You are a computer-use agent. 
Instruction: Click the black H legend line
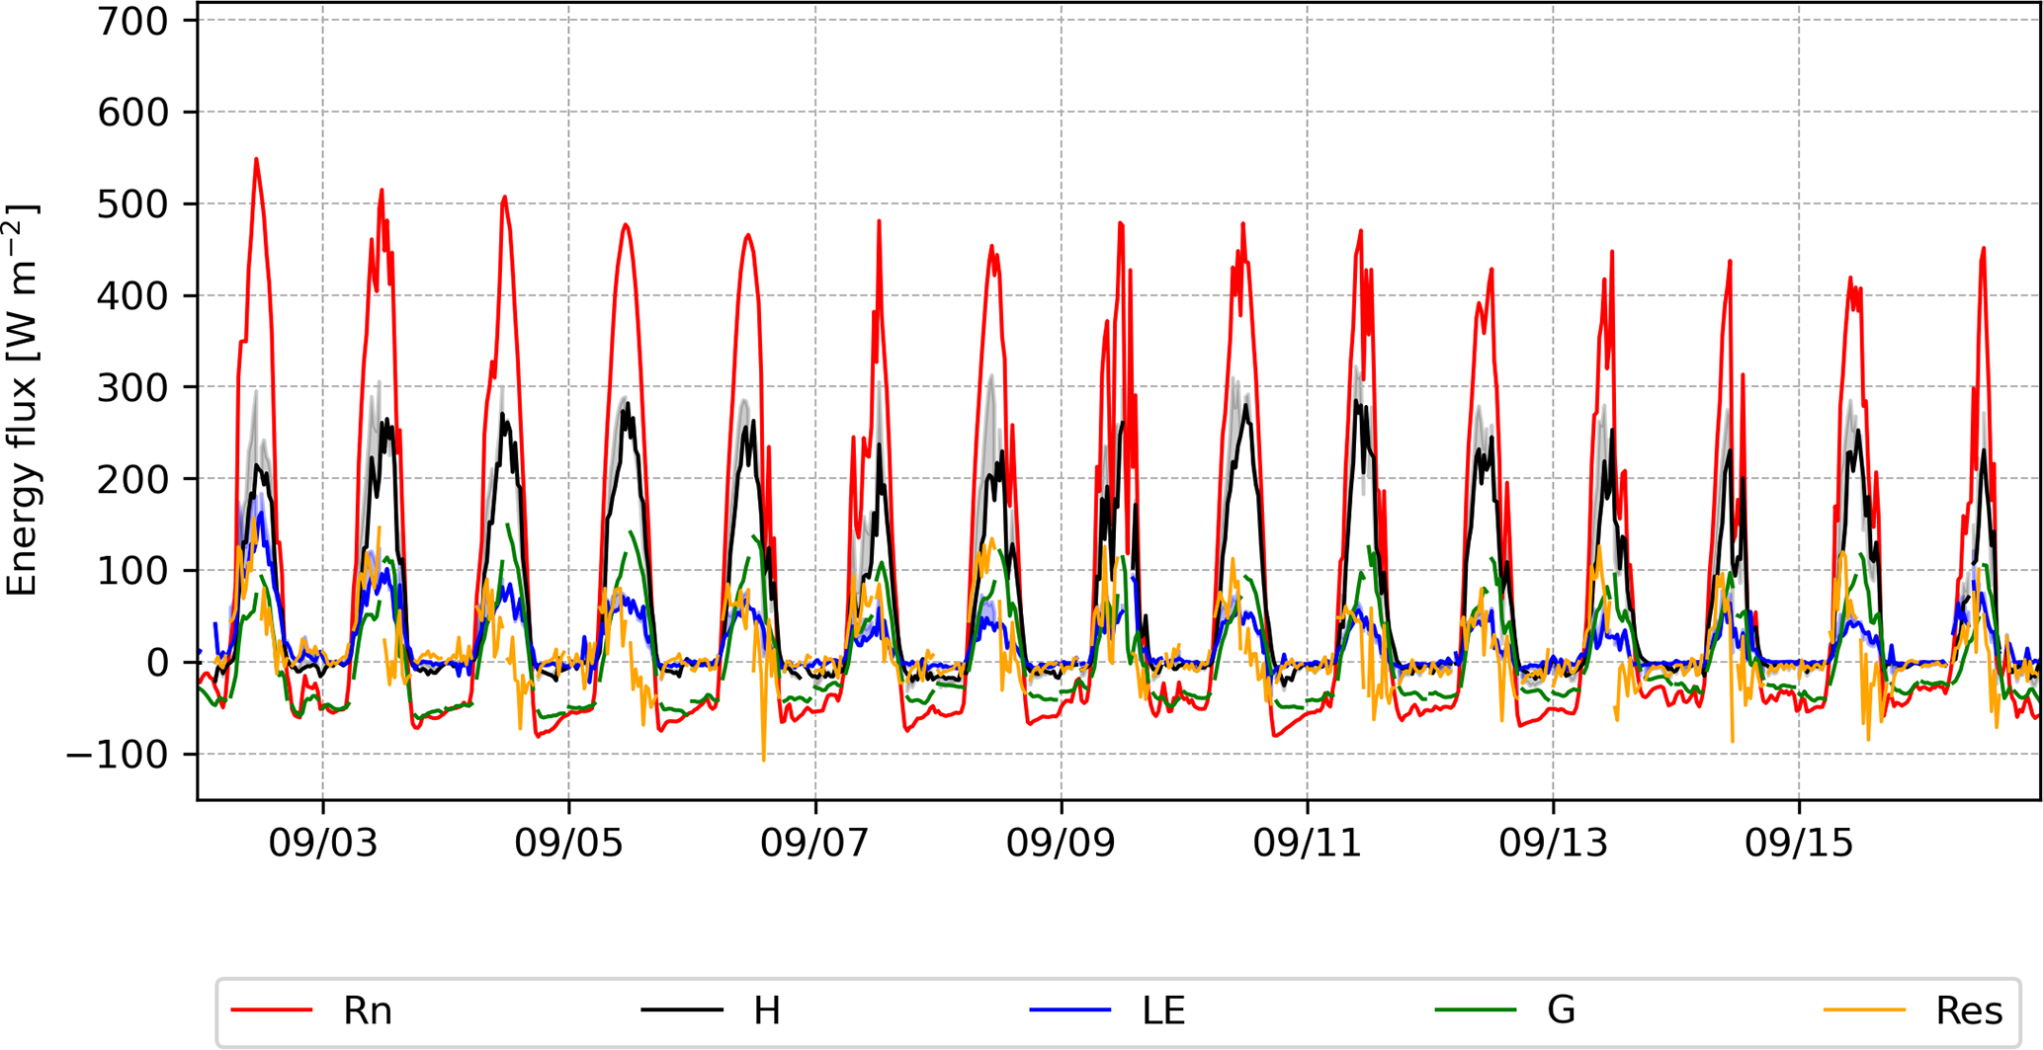[681, 1010]
